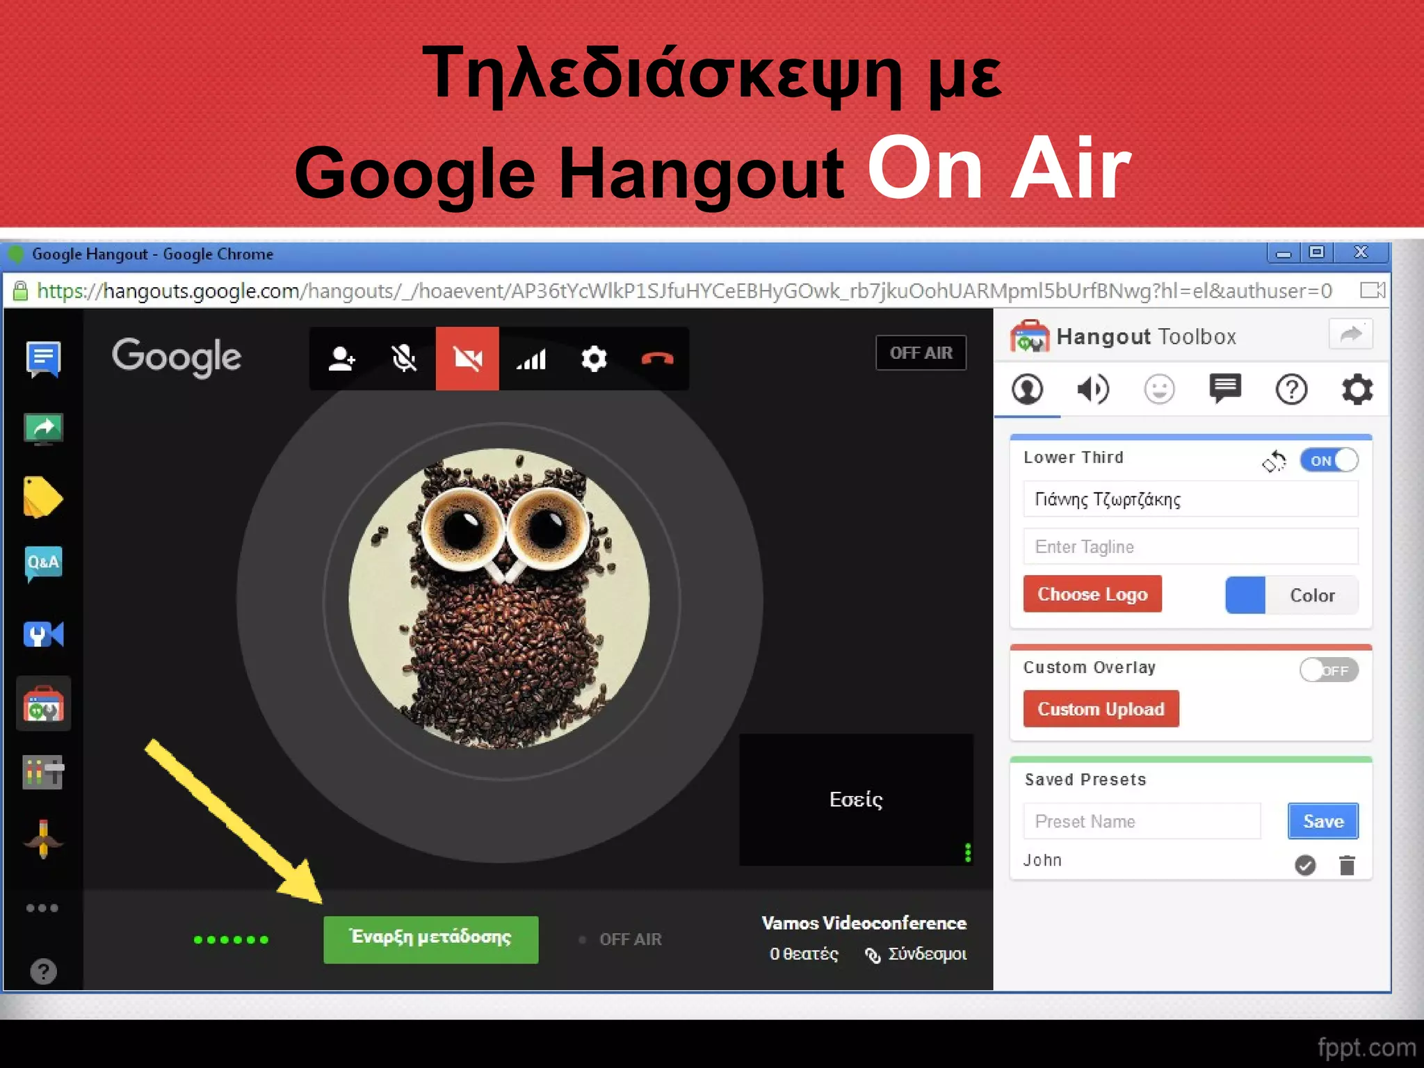
Task: Click the 0 θεατές viewer count
Action: [x=804, y=954]
